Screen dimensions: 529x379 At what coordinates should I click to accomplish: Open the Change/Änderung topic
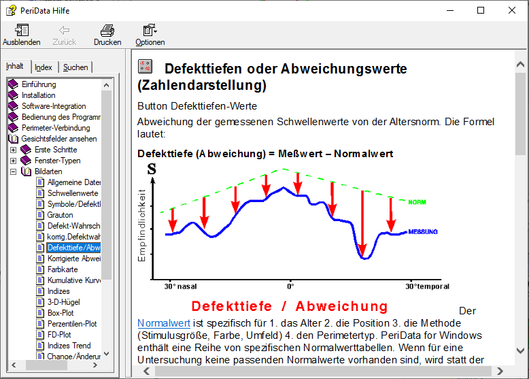tap(74, 356)
